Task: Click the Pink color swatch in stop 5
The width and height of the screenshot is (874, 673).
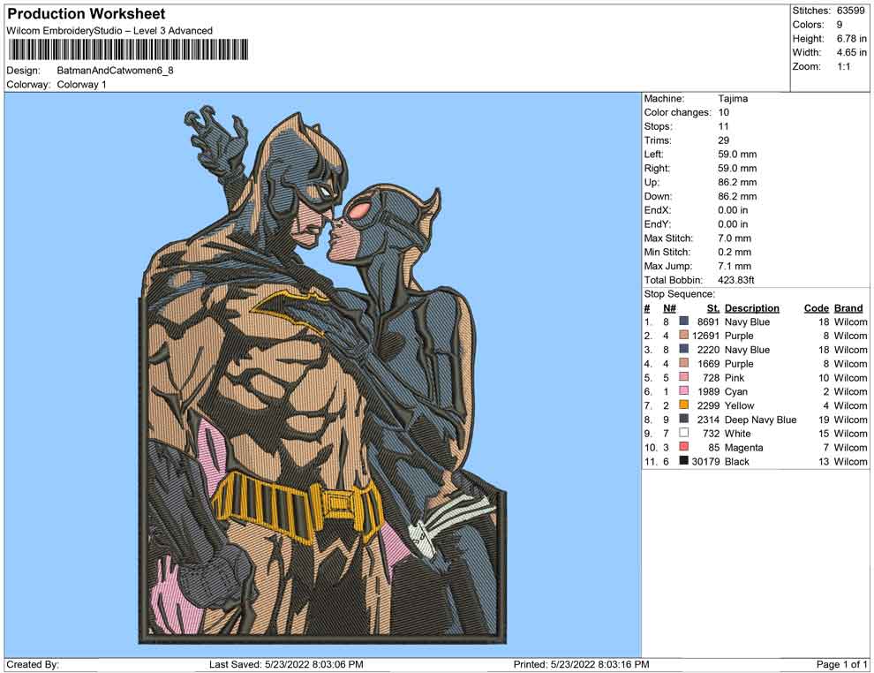Action: point(683,377)
